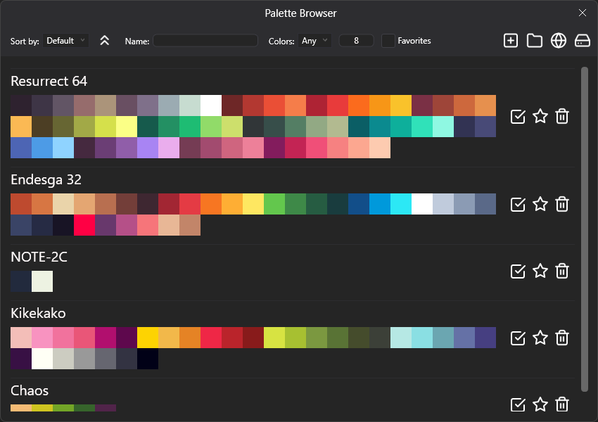Open a palette file via the folder icon

pos(535,40)
